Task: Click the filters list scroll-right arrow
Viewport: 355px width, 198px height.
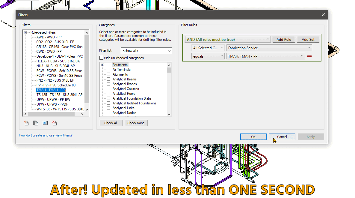Action: (x=82, y=114)
